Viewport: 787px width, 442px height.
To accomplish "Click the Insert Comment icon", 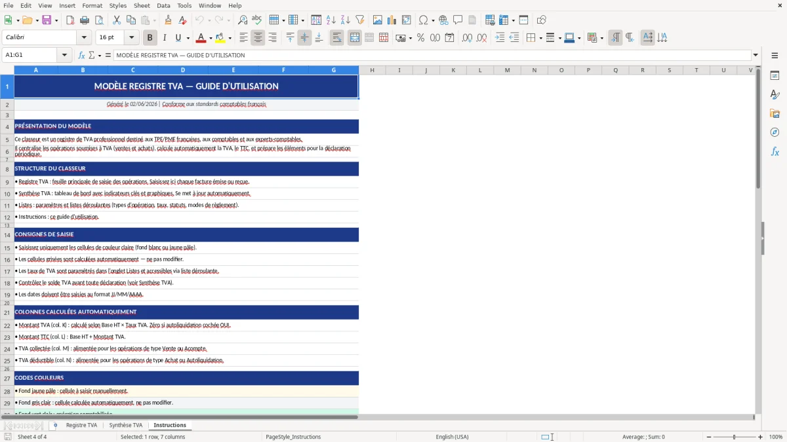I will [x=458, y=20].
